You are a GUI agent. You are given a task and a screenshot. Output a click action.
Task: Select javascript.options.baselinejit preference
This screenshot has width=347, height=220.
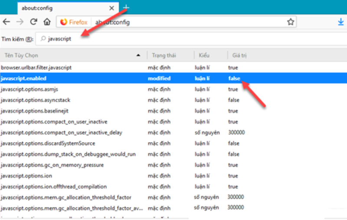(173, 111)
